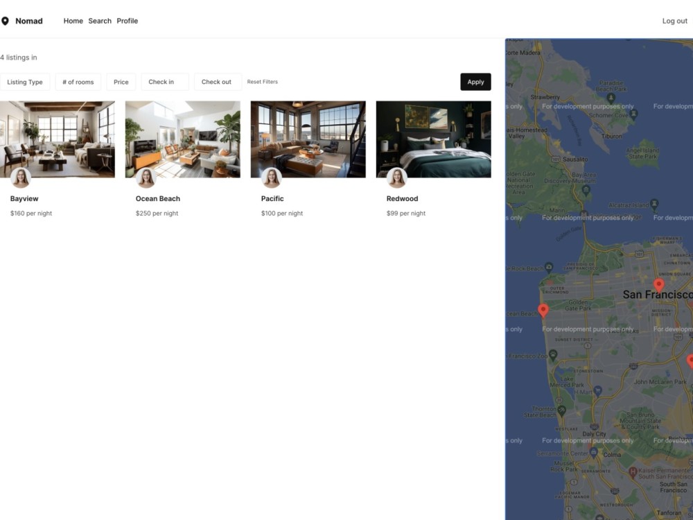The height and width of the screenshot is (520, 693).
Task: Click the host avatar on Redwood card
Action: tap(397, 177)
